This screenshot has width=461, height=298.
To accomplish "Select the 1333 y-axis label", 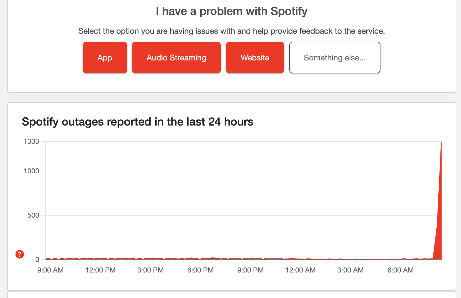I will coord(31,141).
